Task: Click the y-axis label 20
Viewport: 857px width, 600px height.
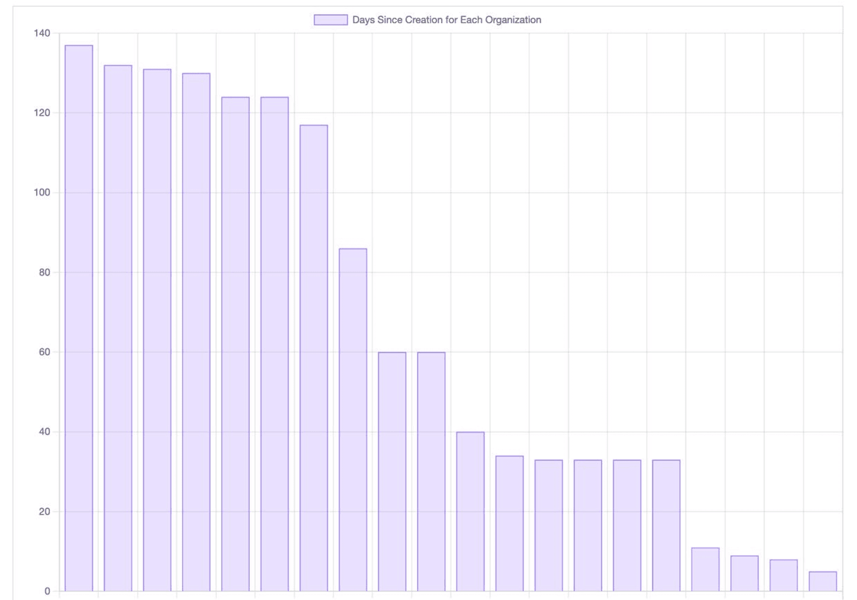Action: pyautogui.click(x=44, y=511)
